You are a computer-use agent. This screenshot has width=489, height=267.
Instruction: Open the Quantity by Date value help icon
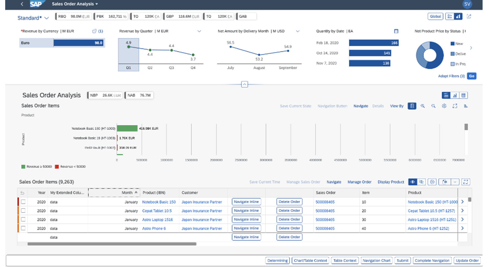(396, 31)
